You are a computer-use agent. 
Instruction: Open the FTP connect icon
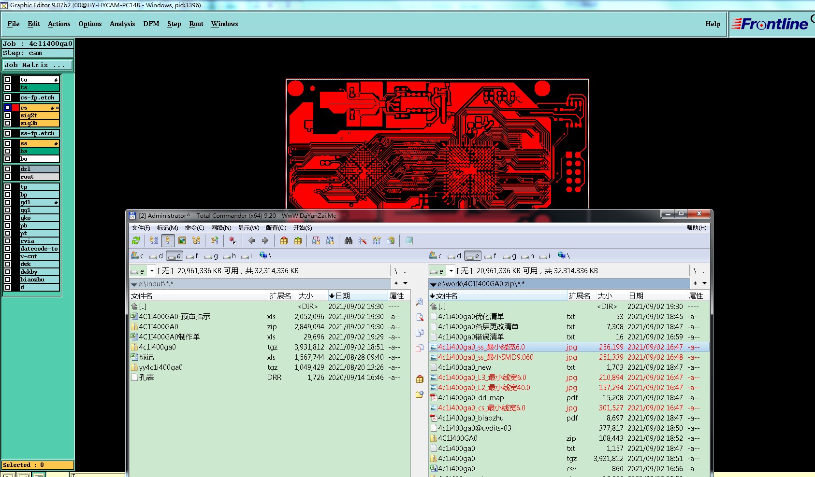coord(316,240)
